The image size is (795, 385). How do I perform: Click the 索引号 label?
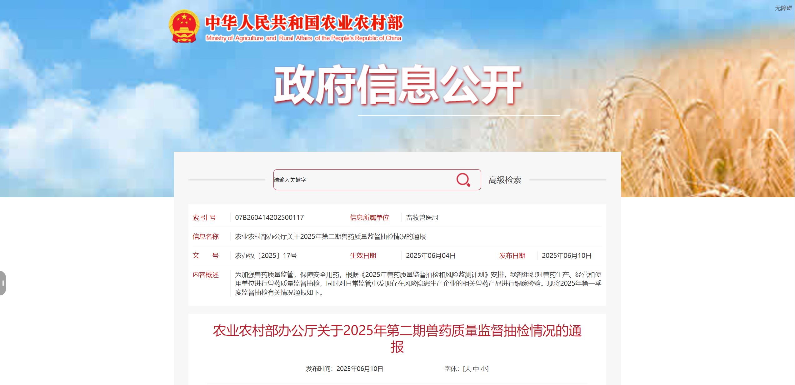tap(204, 217)
